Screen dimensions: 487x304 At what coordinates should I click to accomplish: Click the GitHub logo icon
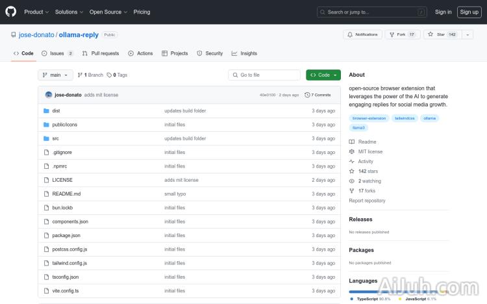coord(11,12)
